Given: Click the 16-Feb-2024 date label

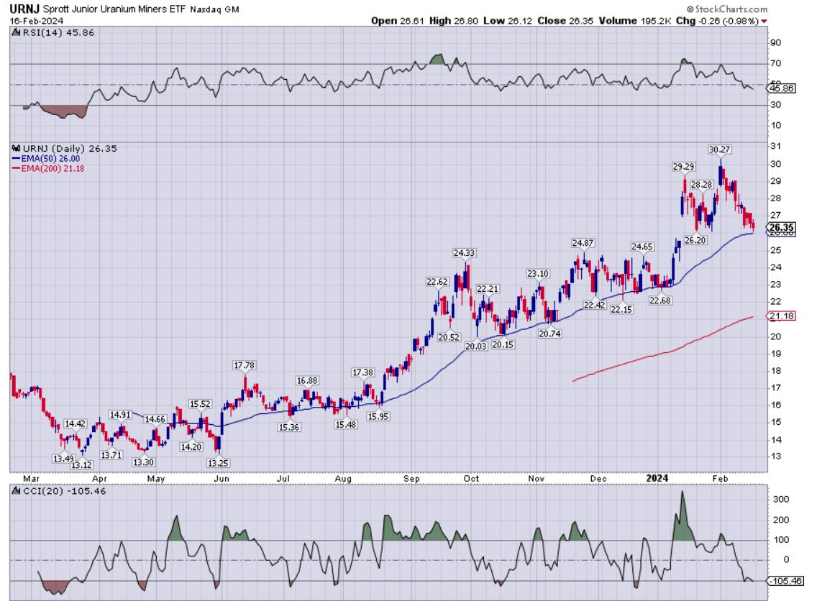Looking at the screenshot, I should [37, 21].
